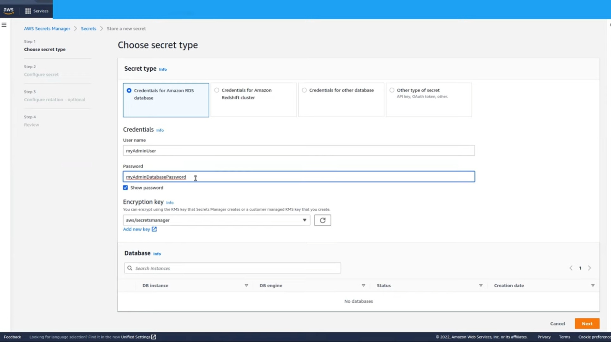Open the hamburger side navigation menu

[4, 25]
